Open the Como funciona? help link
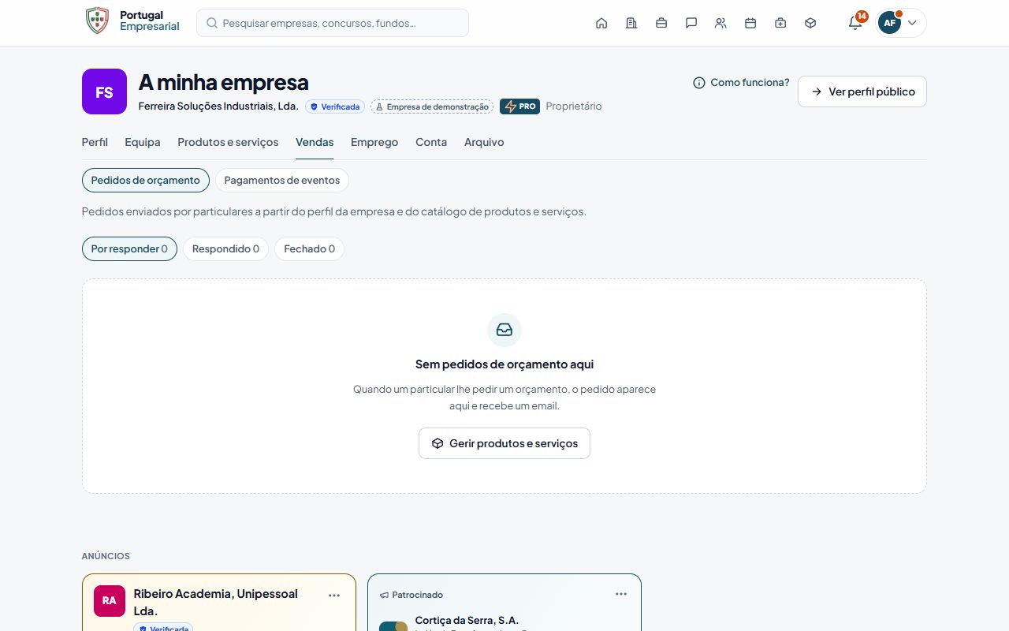Viewport: 1009px width, 631px height. (x=741, y=82)
